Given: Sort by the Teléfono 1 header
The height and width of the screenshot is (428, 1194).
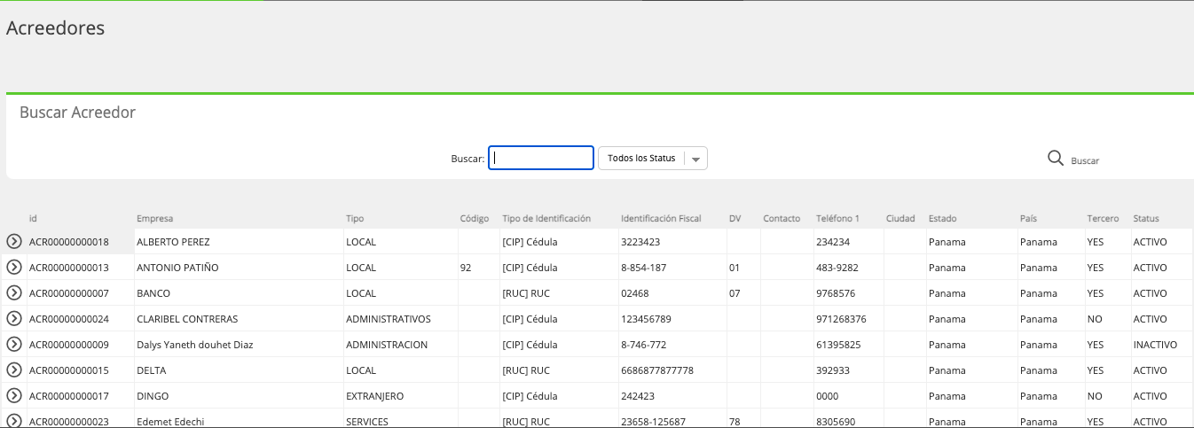Looking at the screenshot, I should (x=837, y=218).
